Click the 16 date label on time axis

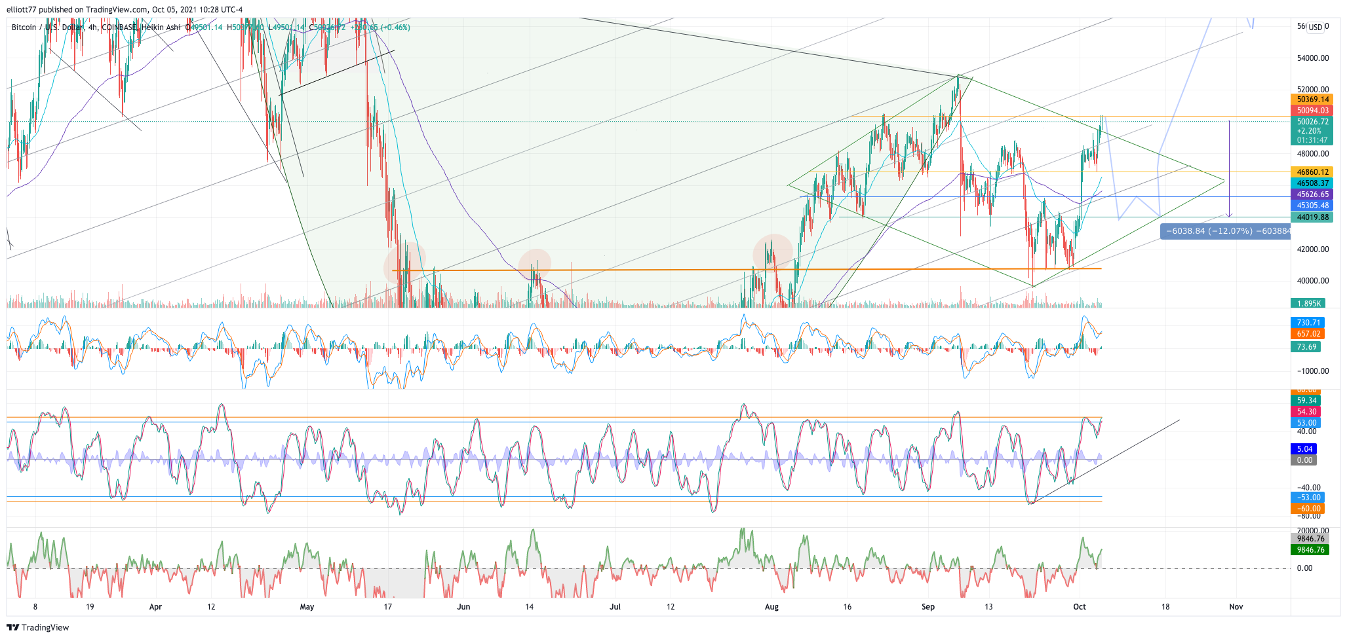point(847,607)
